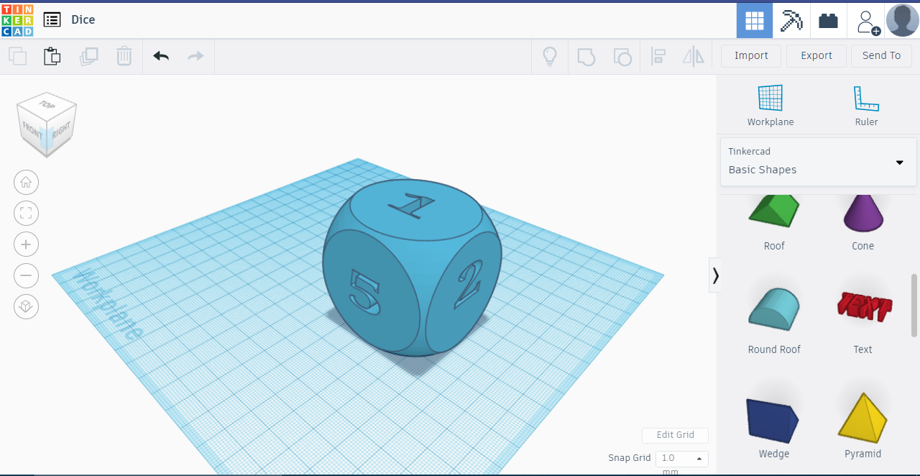Select the Ungroup tool
The height and width of the screenshot is (476, 920).
[x=622, y=55]
